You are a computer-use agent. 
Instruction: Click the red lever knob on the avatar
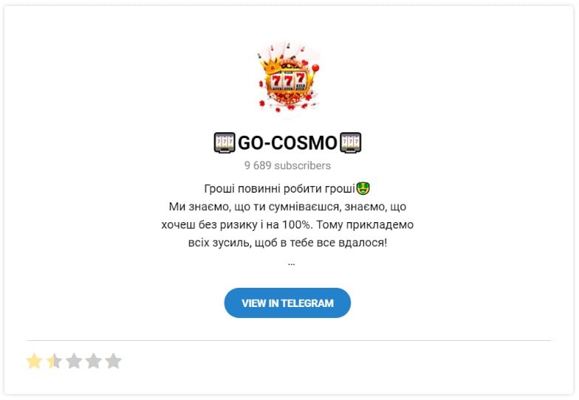[x=316, y=68]
